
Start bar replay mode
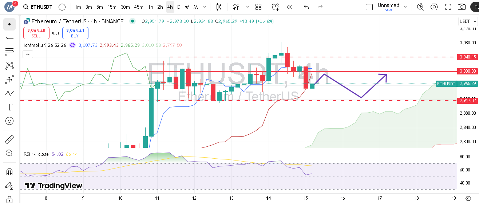click(290, 7)
